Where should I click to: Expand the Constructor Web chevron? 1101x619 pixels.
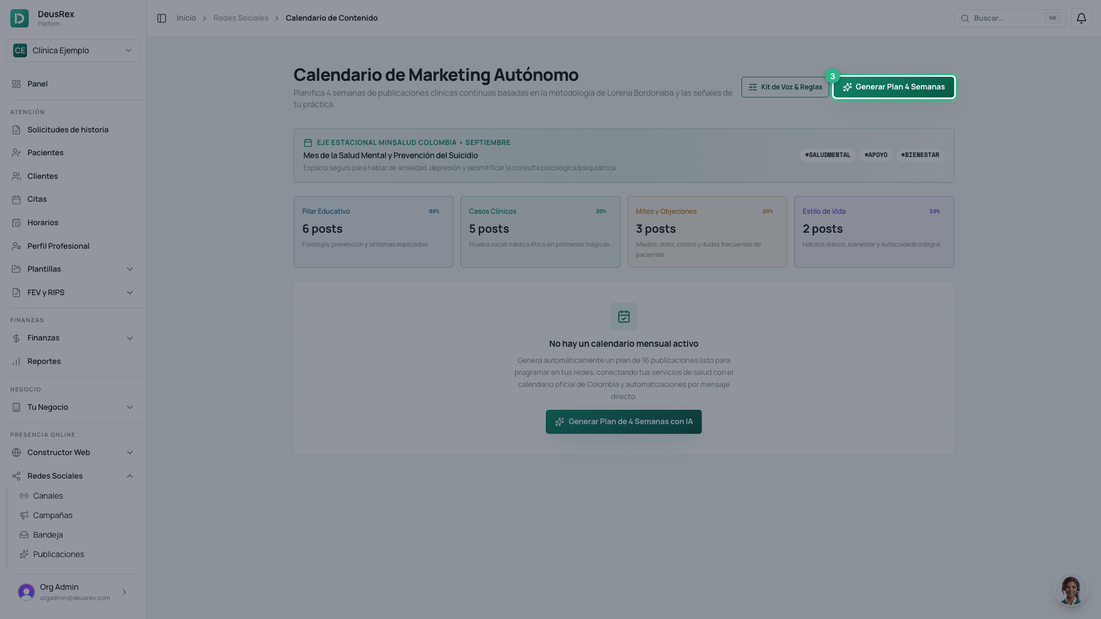pyautogui.click(x=130, y=453)
